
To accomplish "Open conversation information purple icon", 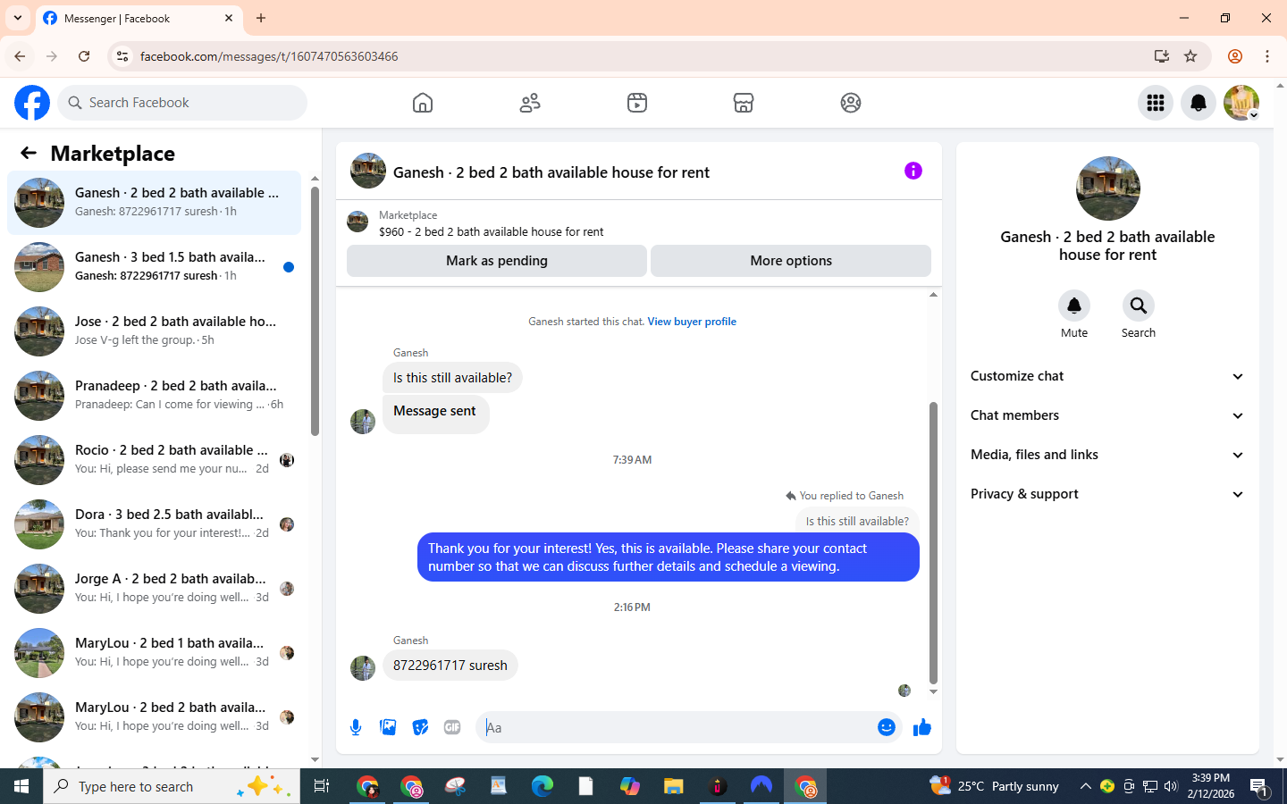I will (913, 171).
